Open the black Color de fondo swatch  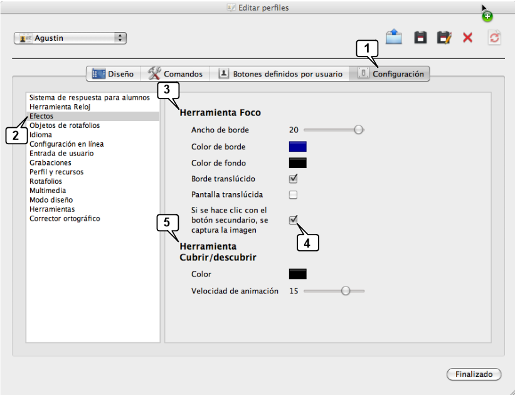point(297,163)
